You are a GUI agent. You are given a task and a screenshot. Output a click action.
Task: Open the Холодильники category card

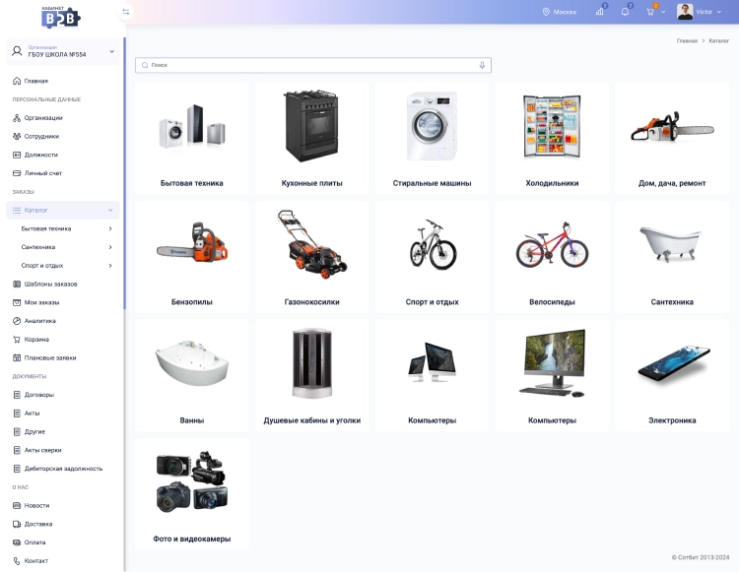552,138
